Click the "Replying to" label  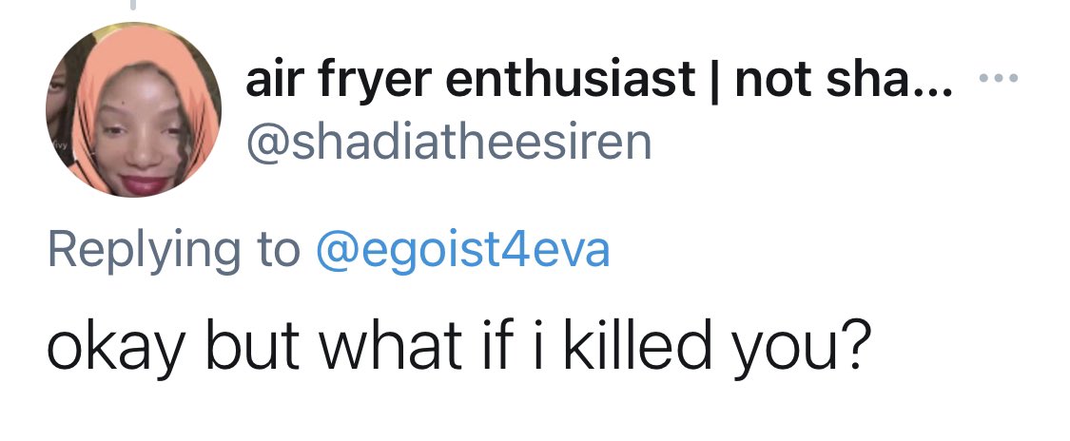click(x=172, y=250)
